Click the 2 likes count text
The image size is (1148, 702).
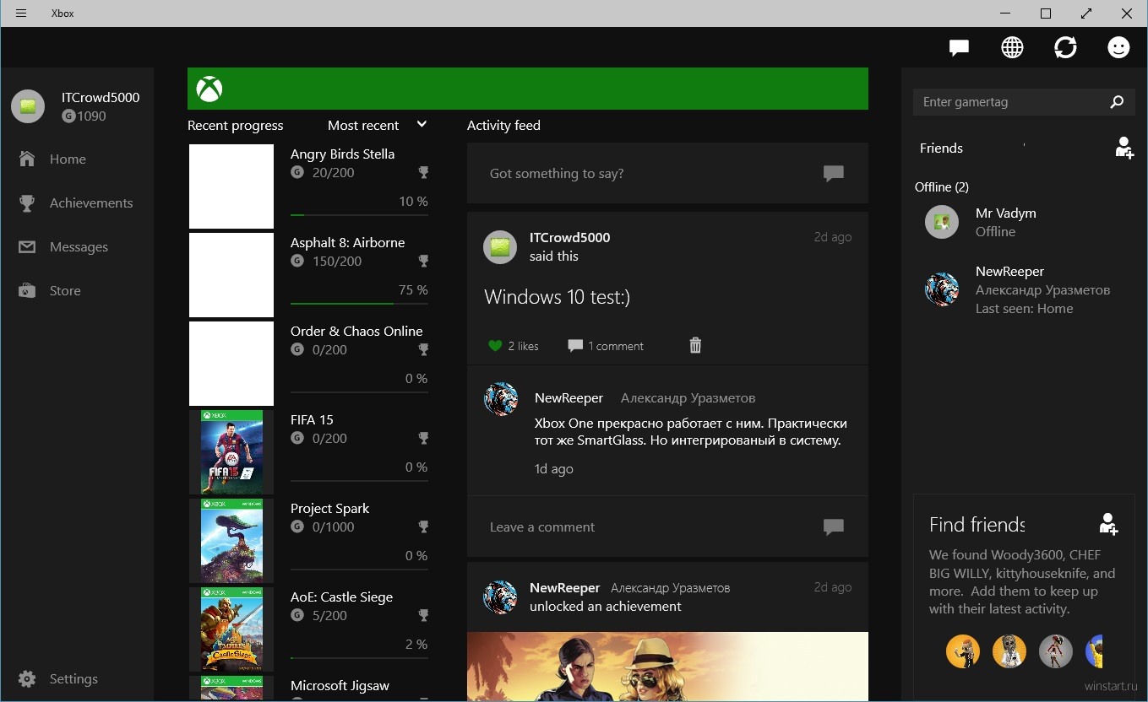(523, 346)
